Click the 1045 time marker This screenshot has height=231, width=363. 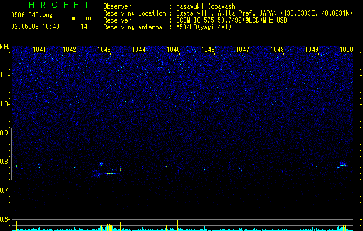pos(173,49)
